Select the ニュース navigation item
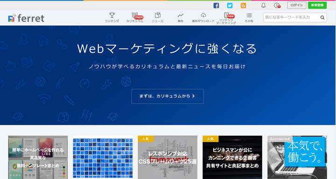This screenshot has height=179, width=336. pos(158,18)
